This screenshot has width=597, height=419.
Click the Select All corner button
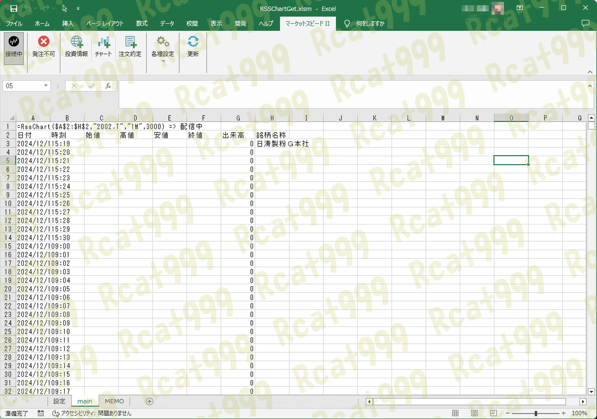click(8, 118)
